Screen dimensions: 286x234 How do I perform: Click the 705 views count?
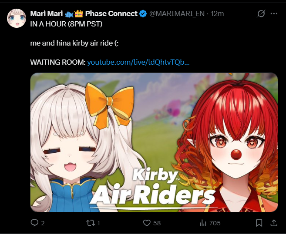pyautogui.click(x=215, y=223)
